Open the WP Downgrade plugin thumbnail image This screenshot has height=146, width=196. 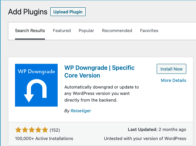coord(36,85)
